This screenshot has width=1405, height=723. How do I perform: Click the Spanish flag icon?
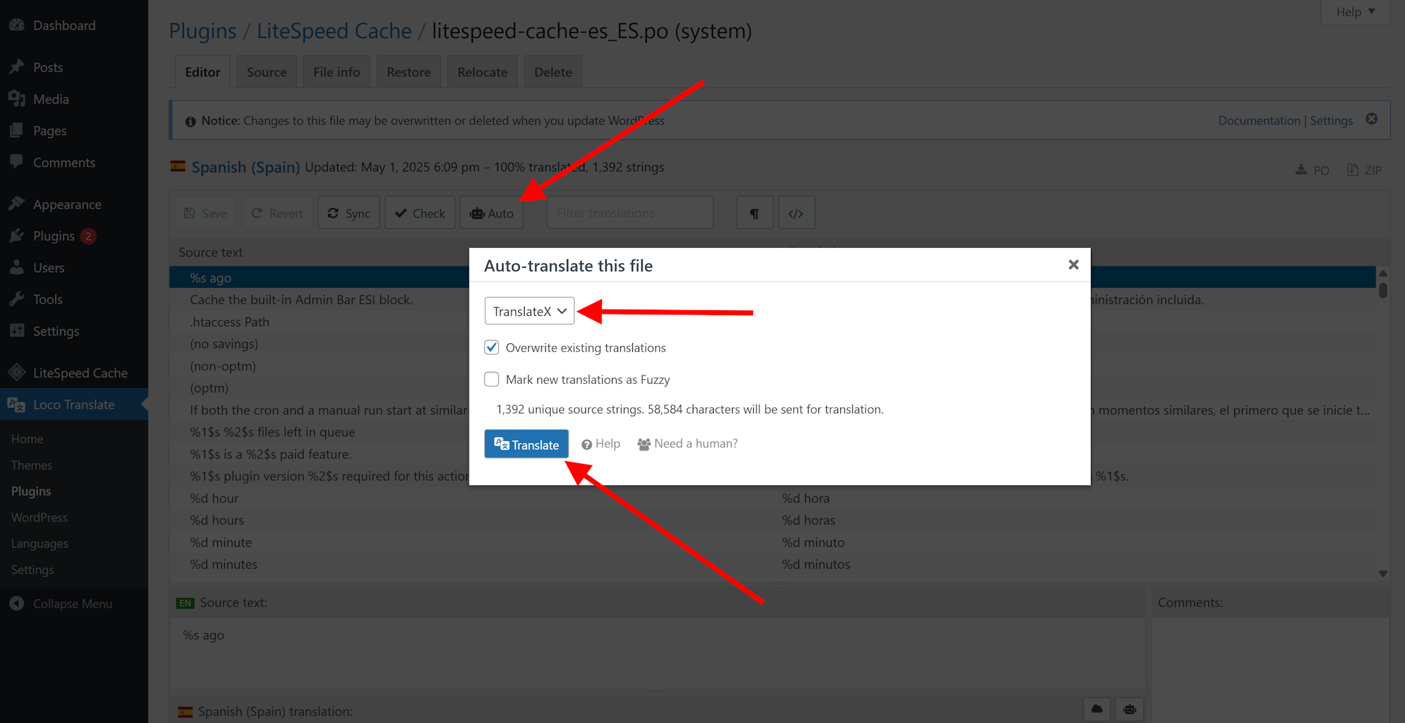coord(178,166)
